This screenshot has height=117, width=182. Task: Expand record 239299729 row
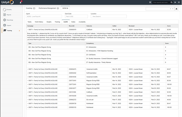(x=28, y=103)
